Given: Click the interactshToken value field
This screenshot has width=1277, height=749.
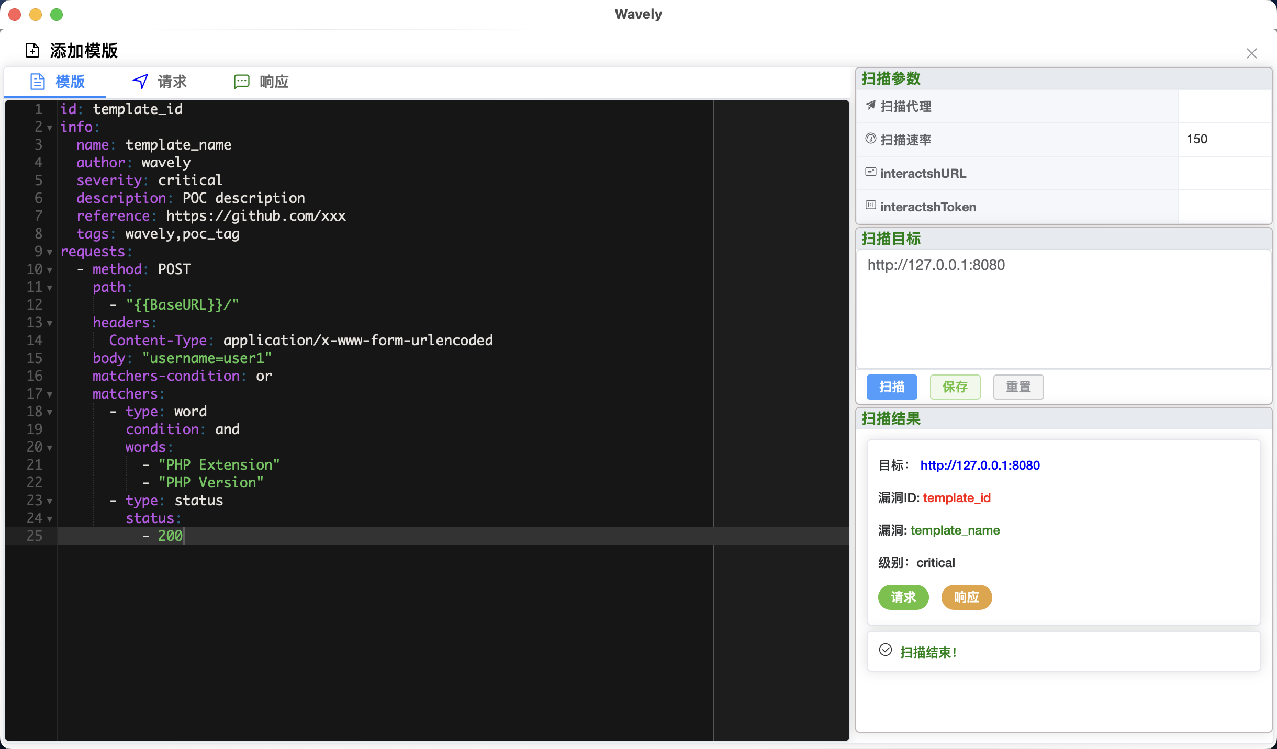Looking at the screenshot, I should (1225, 206).
